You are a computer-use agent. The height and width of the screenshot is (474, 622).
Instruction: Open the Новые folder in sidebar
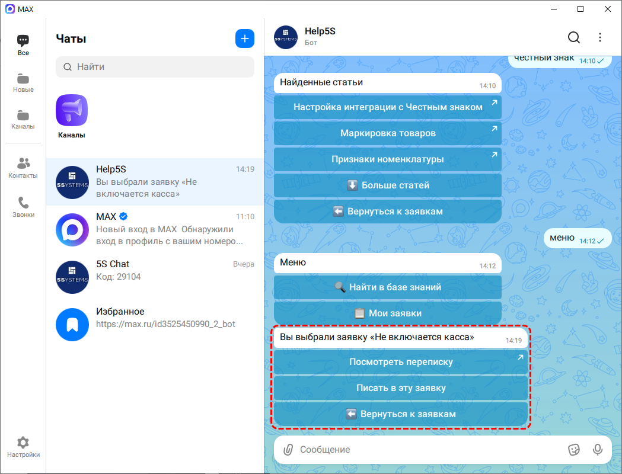23,83
